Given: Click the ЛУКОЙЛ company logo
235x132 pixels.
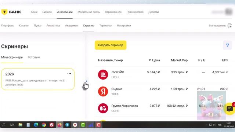Looking at the screenshot, I should coord(103,74).
